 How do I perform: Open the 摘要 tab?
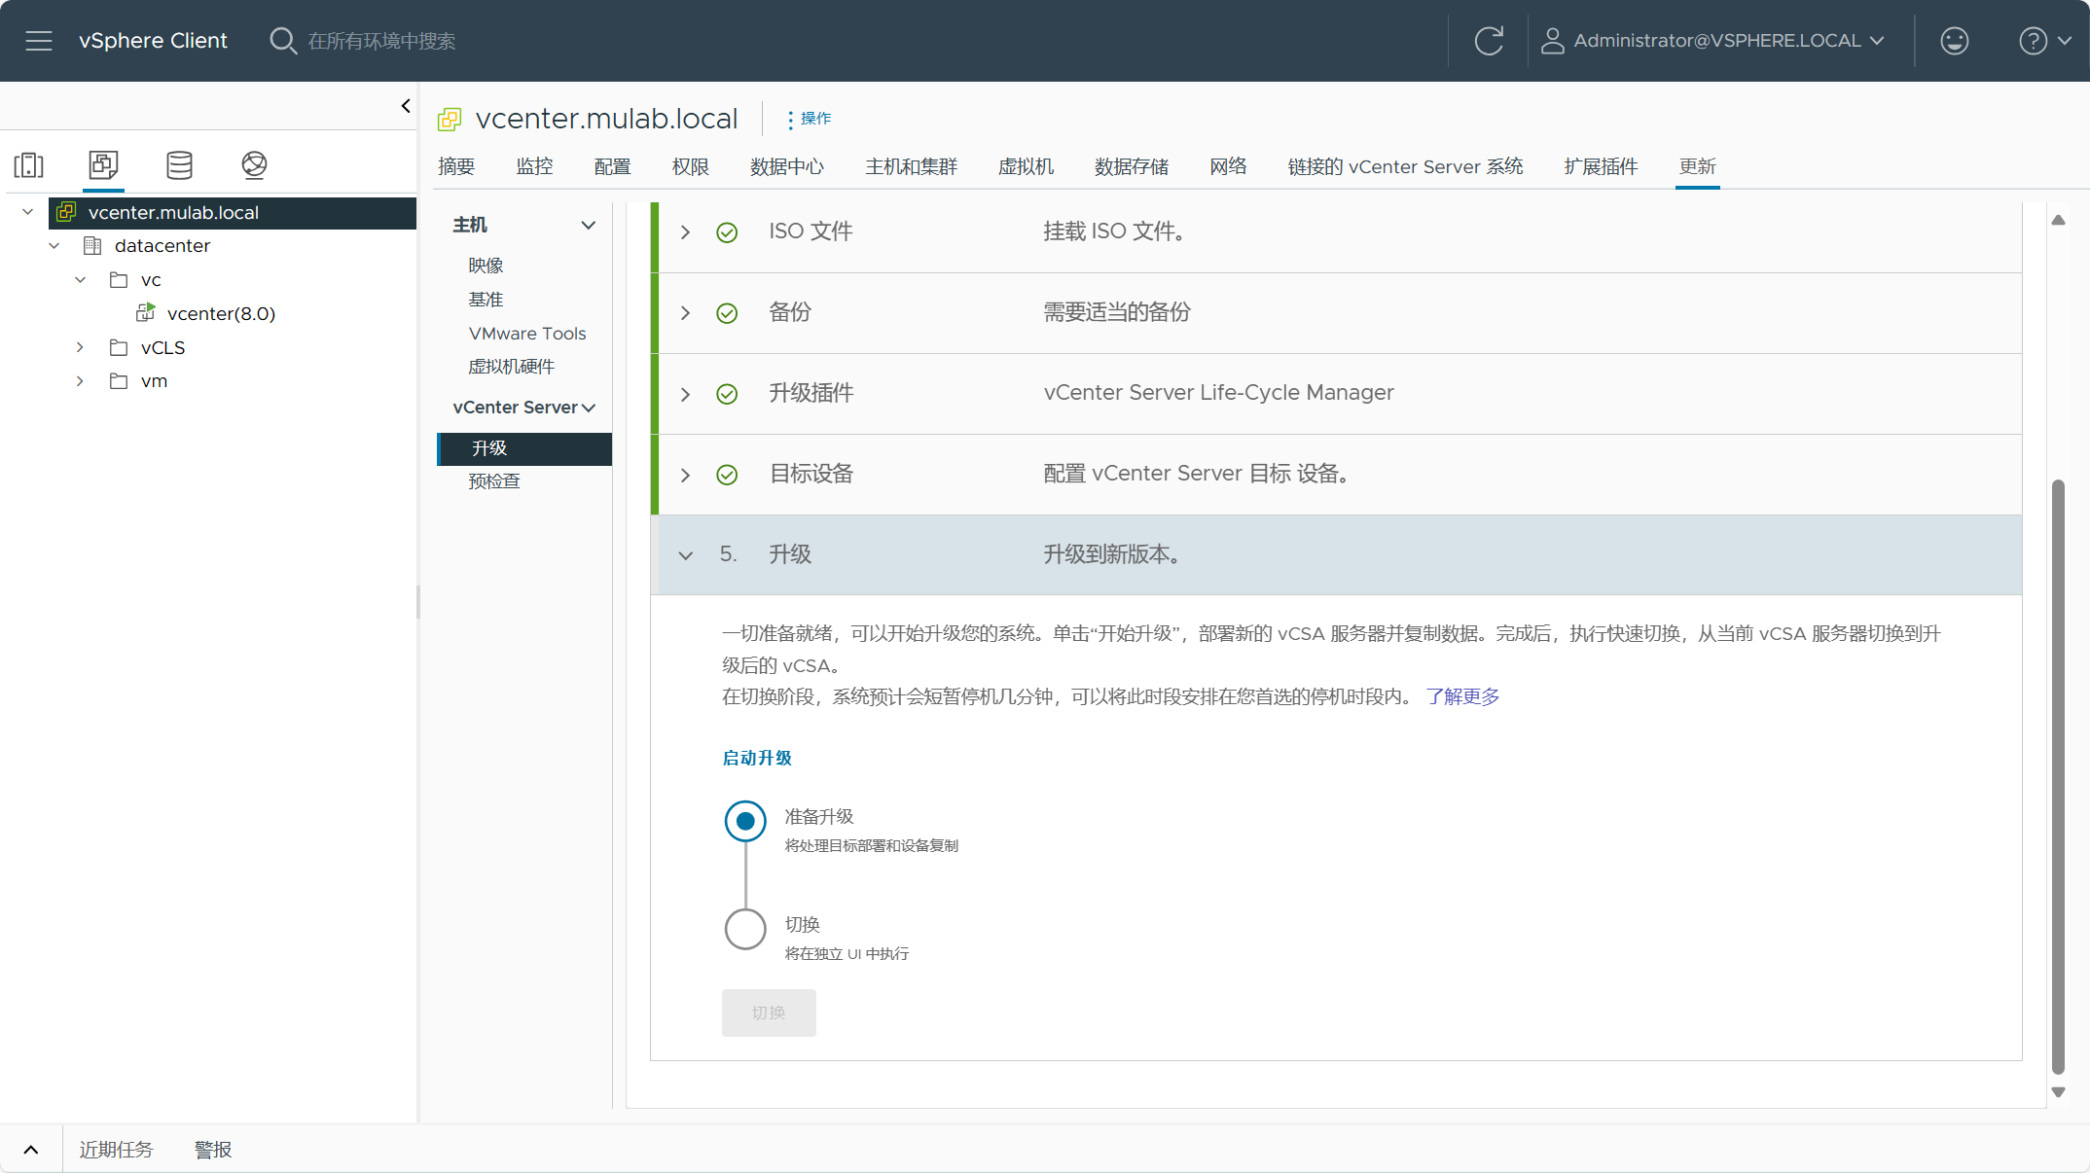[x=456, y=166]
